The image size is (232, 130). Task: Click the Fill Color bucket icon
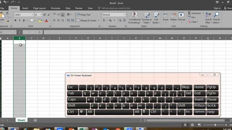[40, 21]
